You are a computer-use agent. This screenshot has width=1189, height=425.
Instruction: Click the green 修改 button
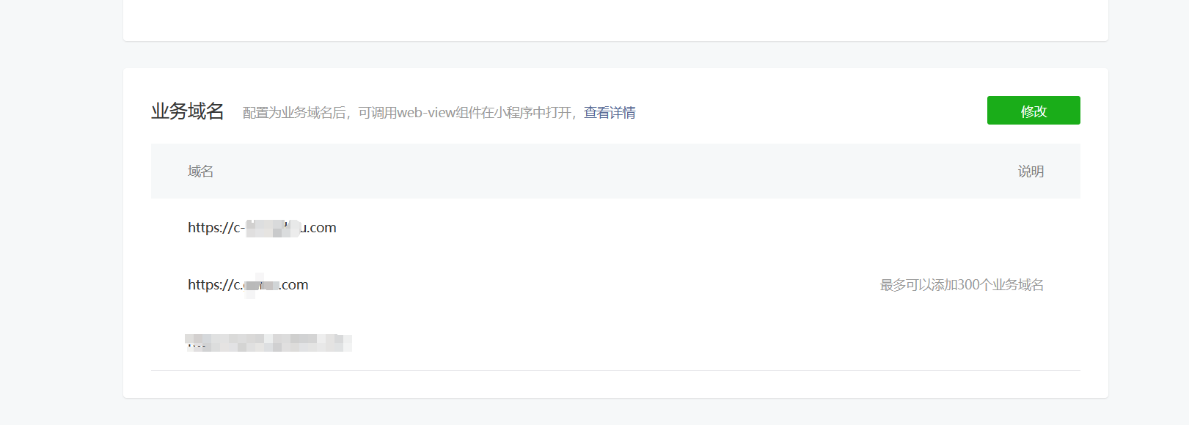(1033, 111)
